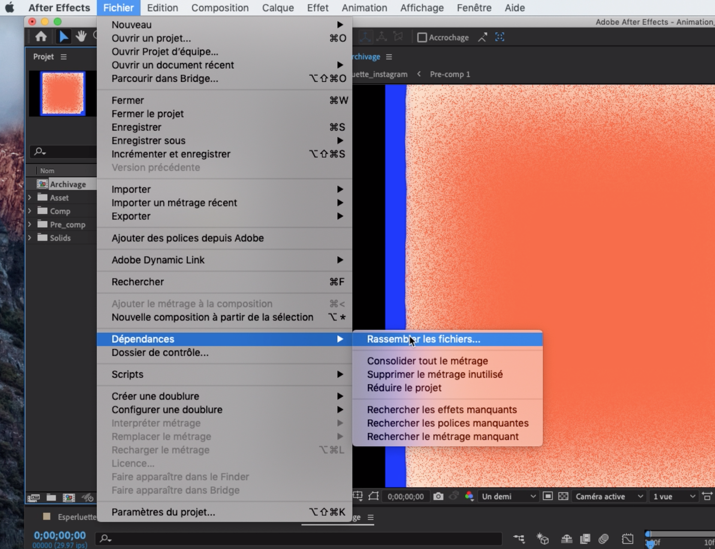
Task: Click the Projet panel search field
Action: [x=64, y=151]
